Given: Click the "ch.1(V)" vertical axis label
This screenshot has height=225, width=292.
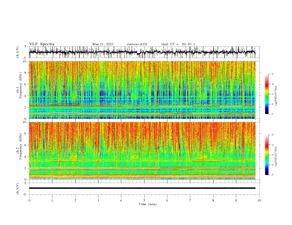Looking at the screenshot, I should pyautogui.click(x=18, y=52).
